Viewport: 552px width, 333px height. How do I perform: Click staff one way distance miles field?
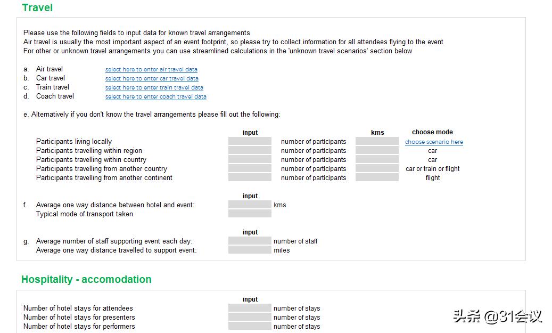250,250
